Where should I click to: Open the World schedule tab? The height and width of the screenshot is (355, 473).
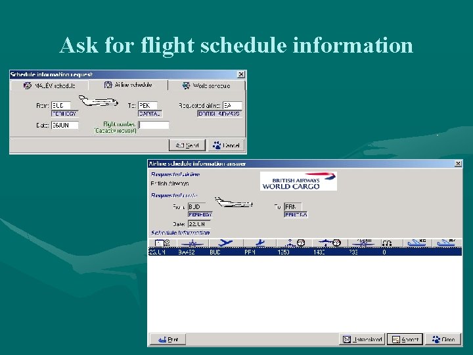point(207,85)
